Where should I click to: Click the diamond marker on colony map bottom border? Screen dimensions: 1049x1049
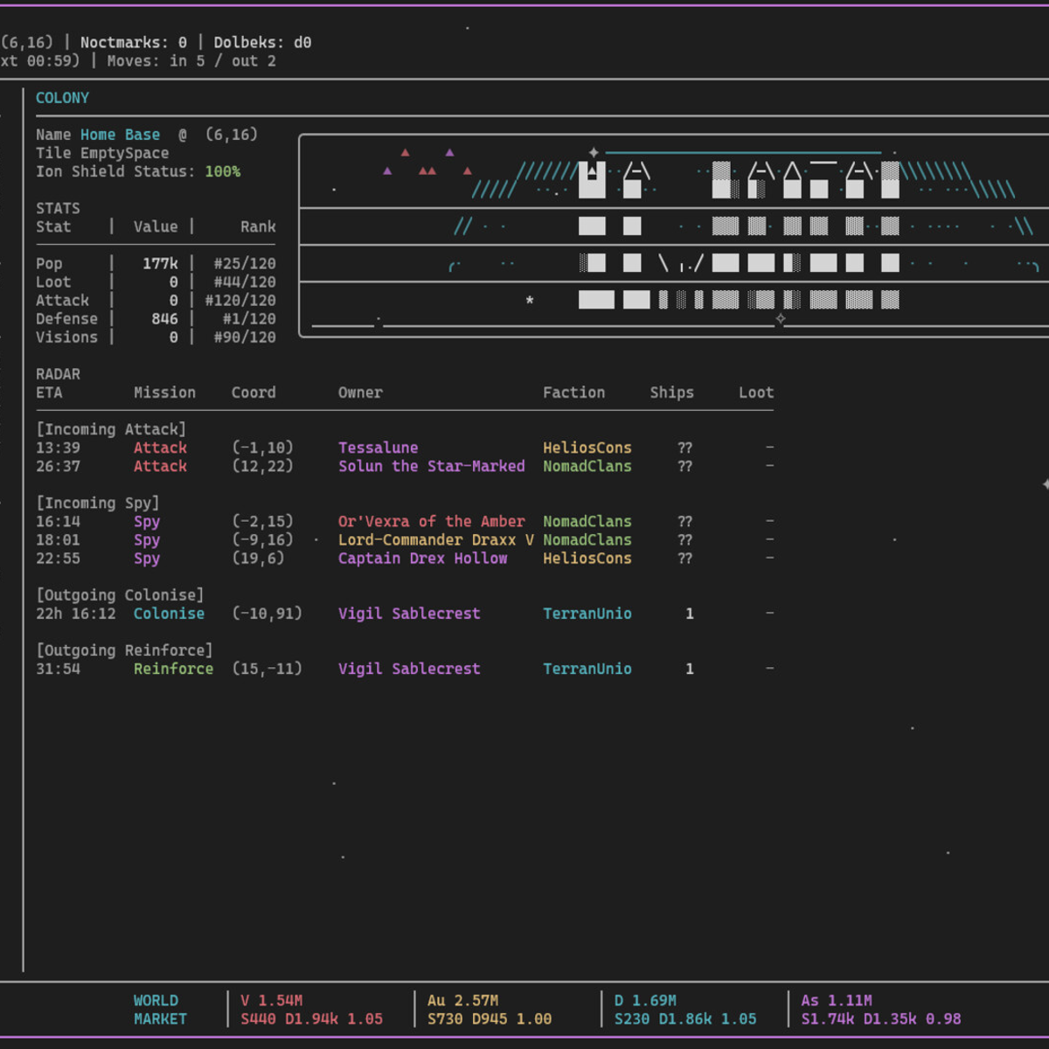(x=781, y=319)
